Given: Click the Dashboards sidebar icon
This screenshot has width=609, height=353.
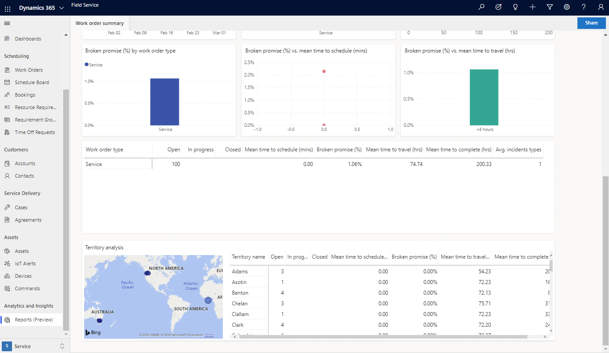Looking at the screenshot, I should point(7,39).
